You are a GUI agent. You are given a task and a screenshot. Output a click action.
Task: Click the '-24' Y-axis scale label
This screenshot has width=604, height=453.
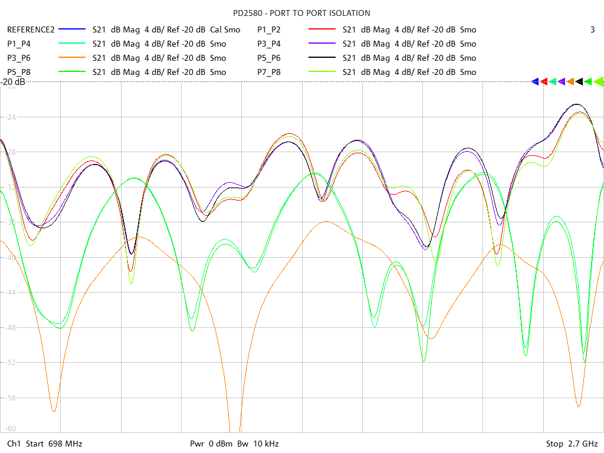pyautogui.click(x=10, y=117)
